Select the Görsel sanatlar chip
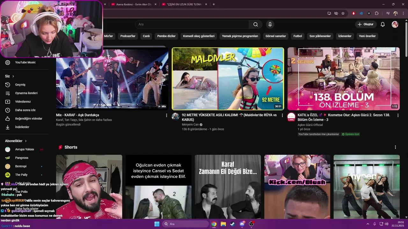This screenshot has height=229, width=408. [276, 36]
